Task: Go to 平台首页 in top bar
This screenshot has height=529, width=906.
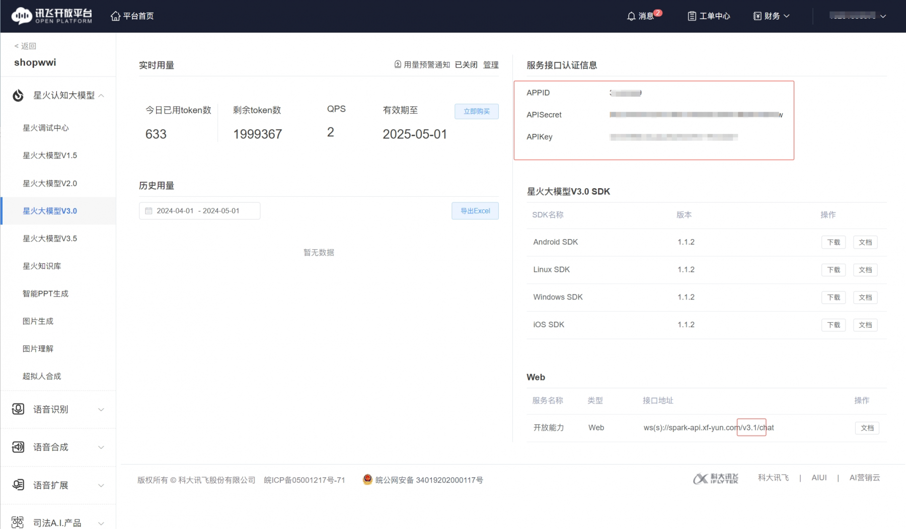Action: click(x=138, y=16)
